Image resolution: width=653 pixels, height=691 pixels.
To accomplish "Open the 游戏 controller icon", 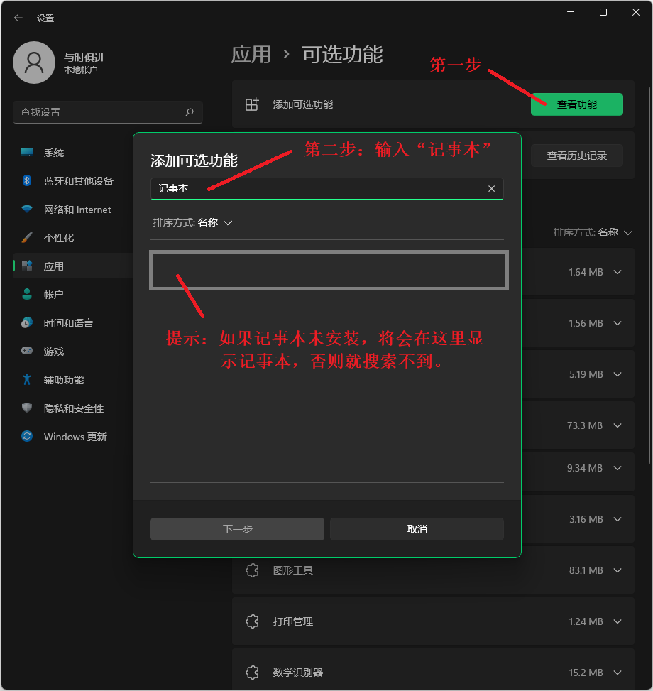I will coord(27,352).
